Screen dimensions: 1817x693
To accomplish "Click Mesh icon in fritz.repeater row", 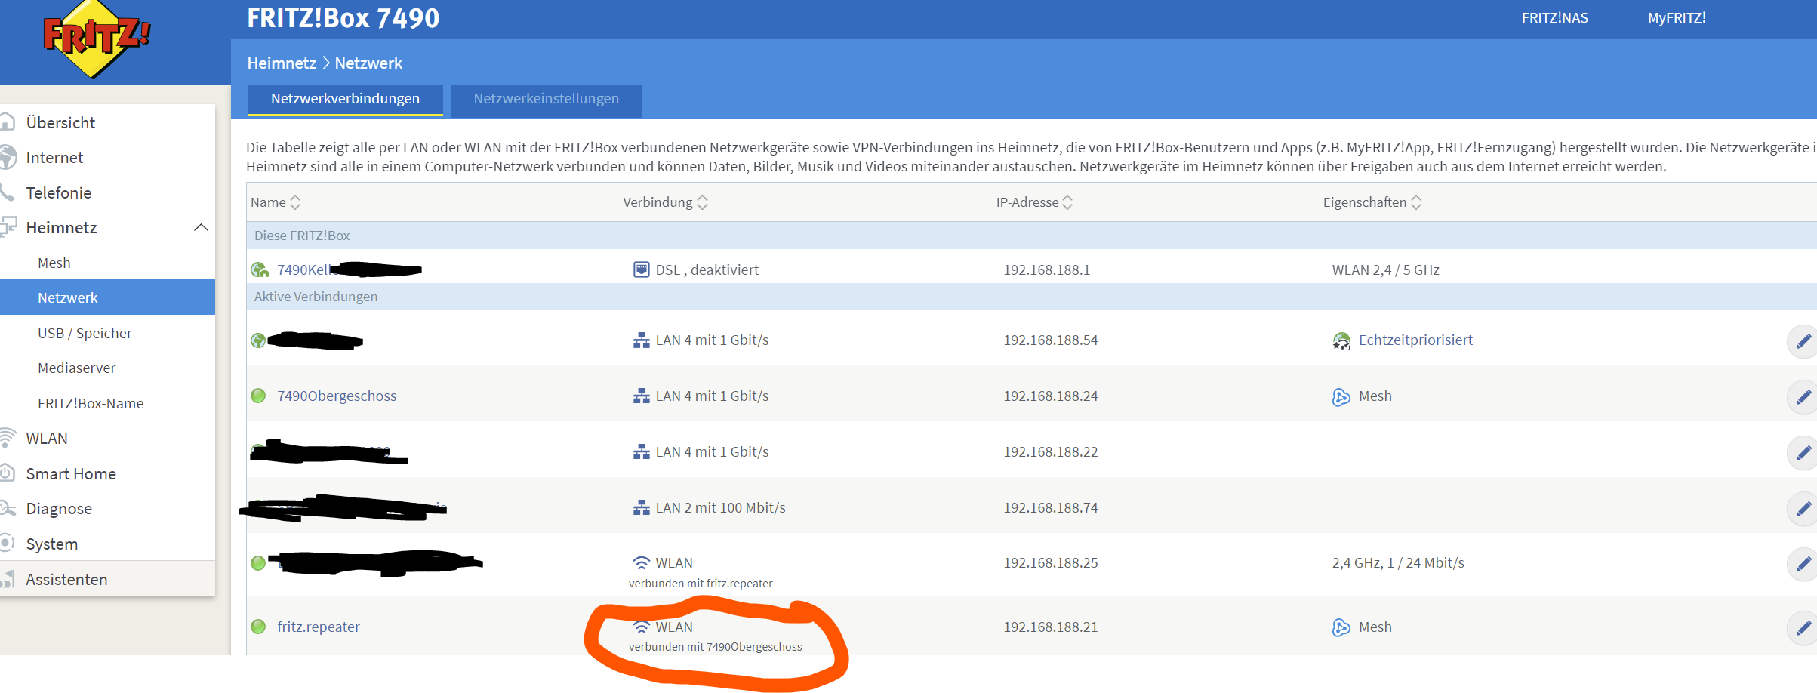I will coord(1341,627).
